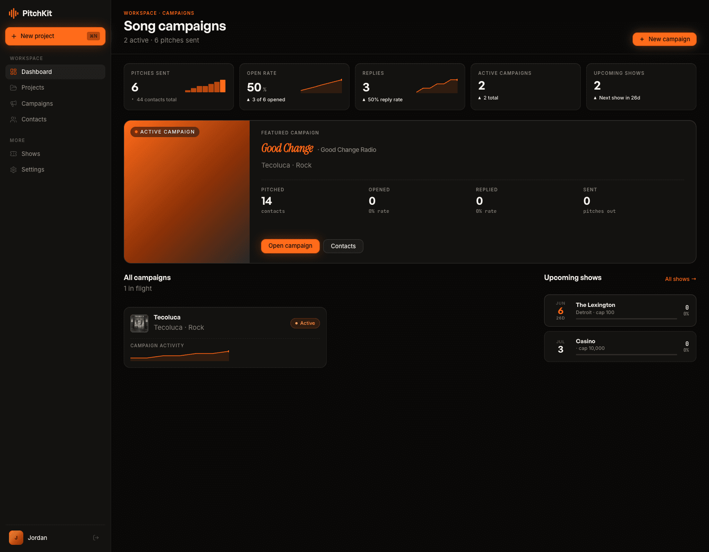Click the Tecoluca album cover thumbnail
The height and width of the screenshot is (552, 709).
point(139,323)
